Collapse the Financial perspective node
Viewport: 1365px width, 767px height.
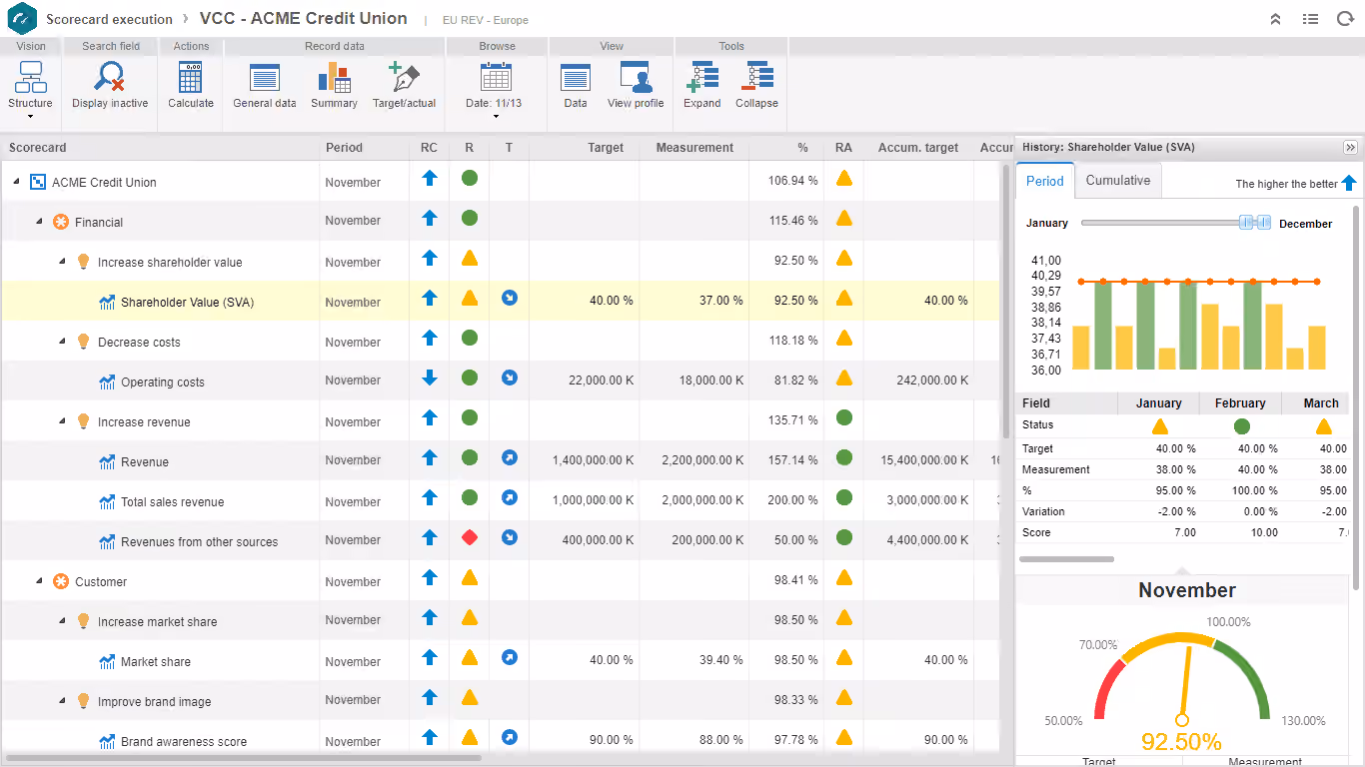pos(40,222)
